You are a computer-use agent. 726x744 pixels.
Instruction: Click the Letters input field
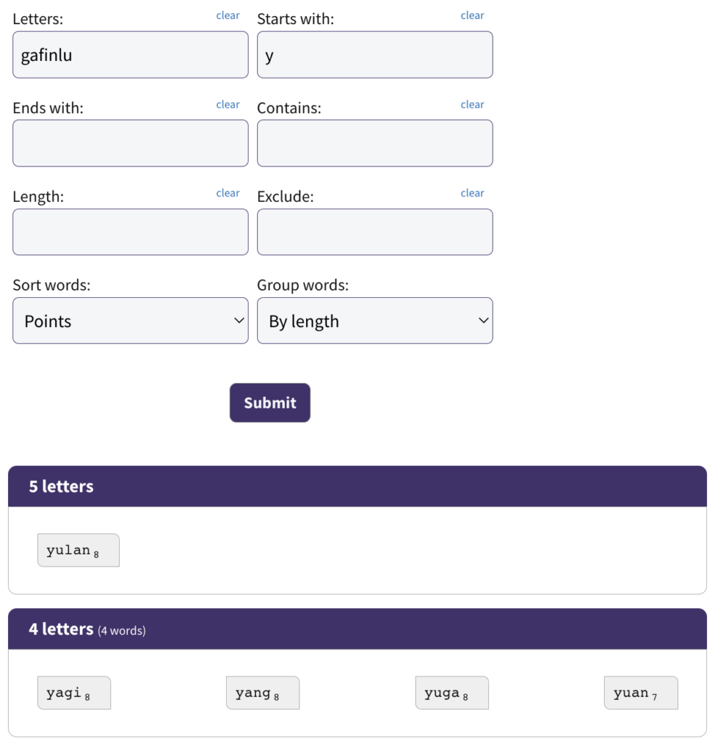click(131, 55)
